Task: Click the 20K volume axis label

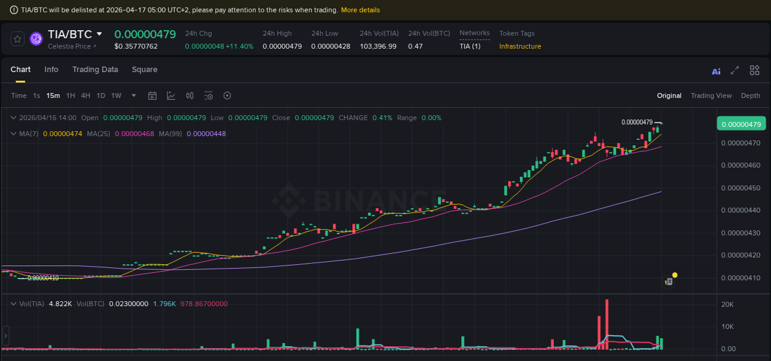Action: 727,304
